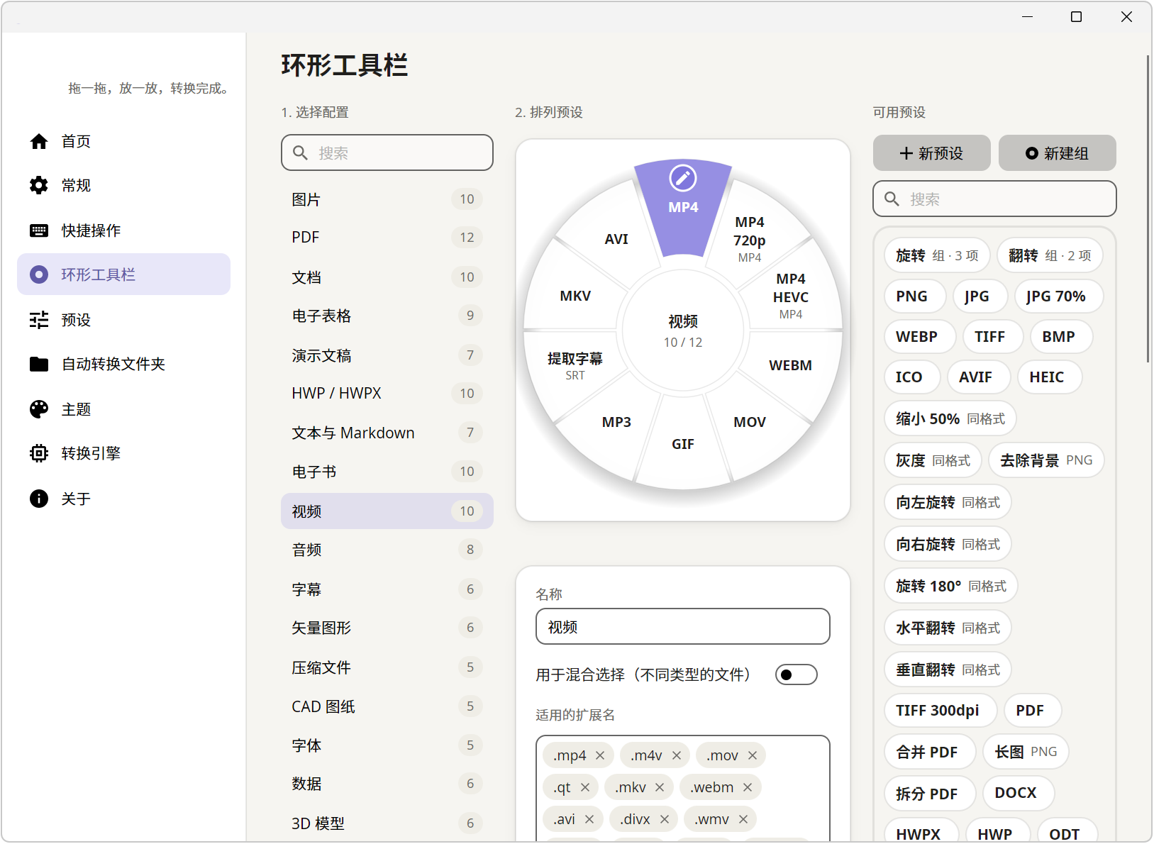The height and width of the screenshot is (844, 1154).
Task: Remove the .avi extension tag
Action: pyautogui.click(x=589, y=819)
